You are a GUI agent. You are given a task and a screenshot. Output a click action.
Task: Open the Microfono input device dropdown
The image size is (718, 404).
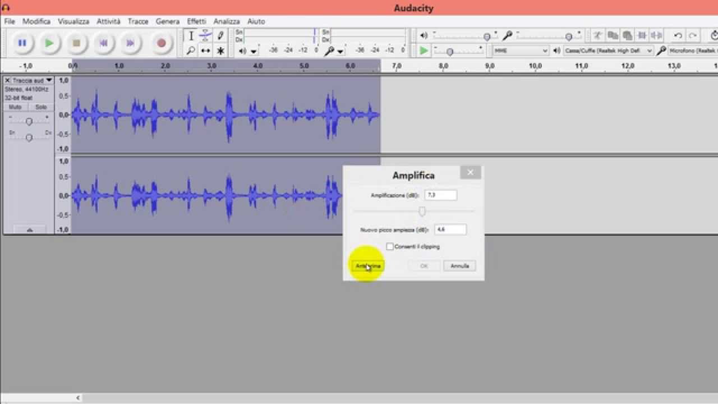(x=693, y=50)
